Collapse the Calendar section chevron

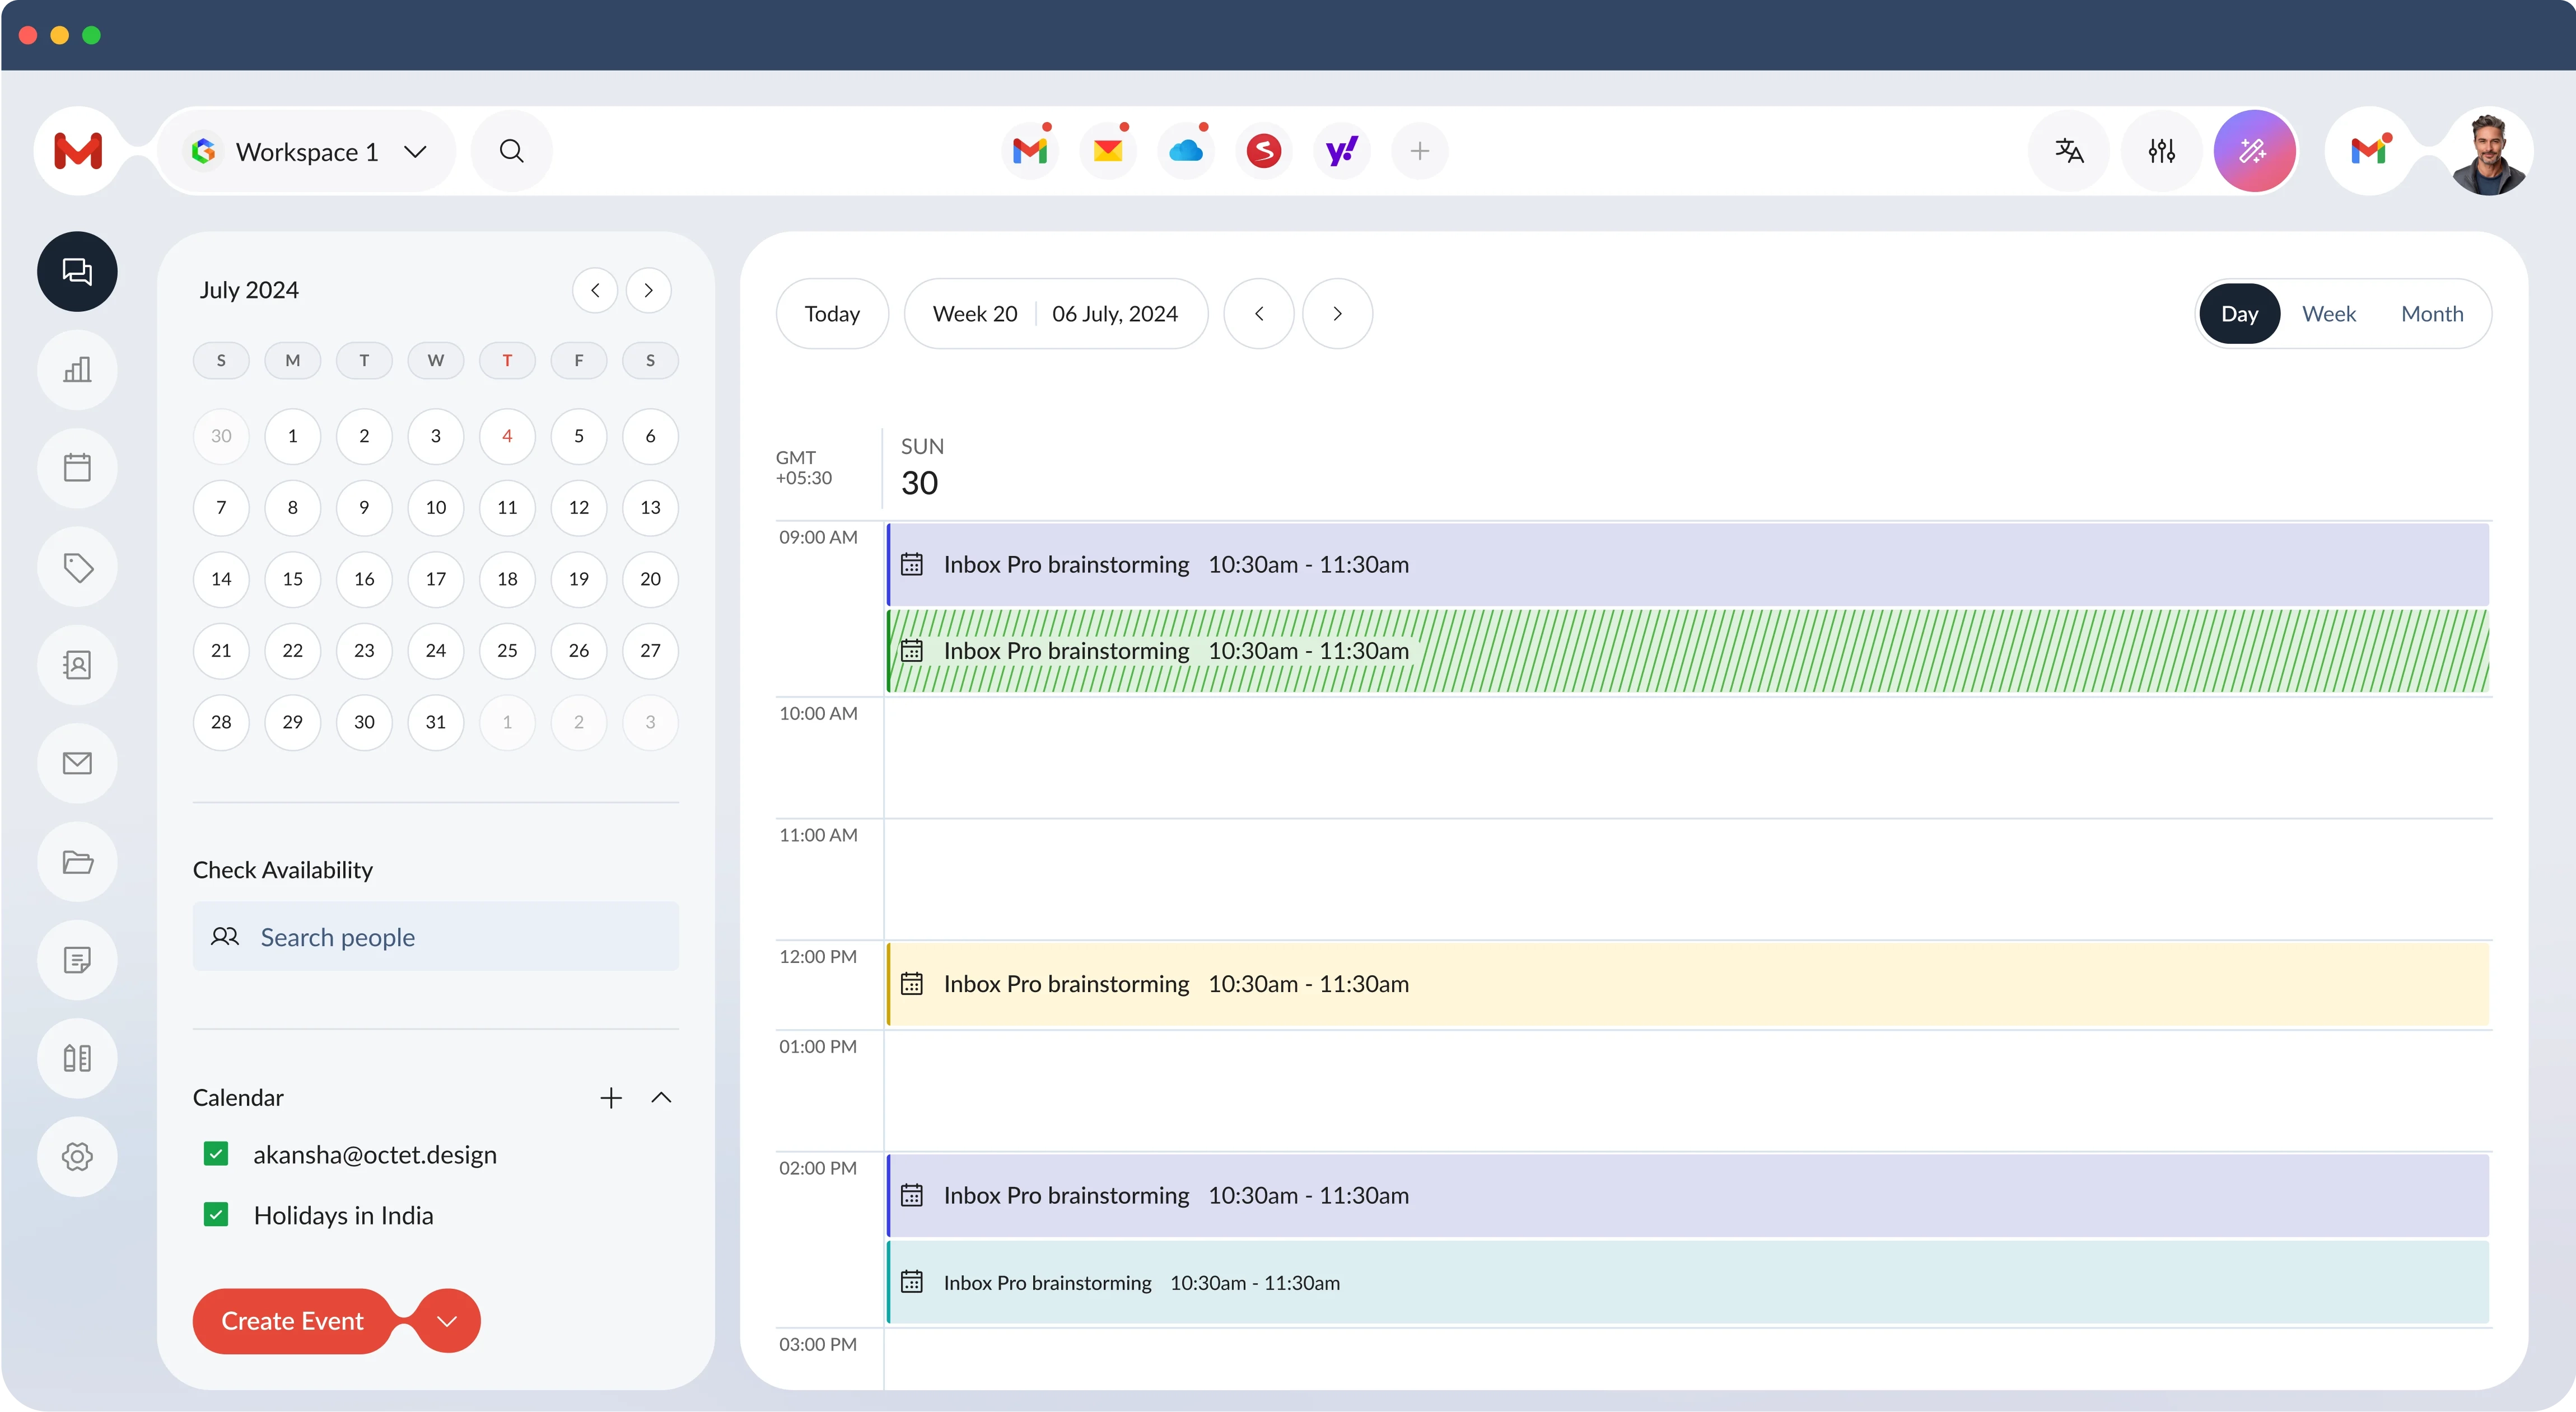[x=661, y=1098]
